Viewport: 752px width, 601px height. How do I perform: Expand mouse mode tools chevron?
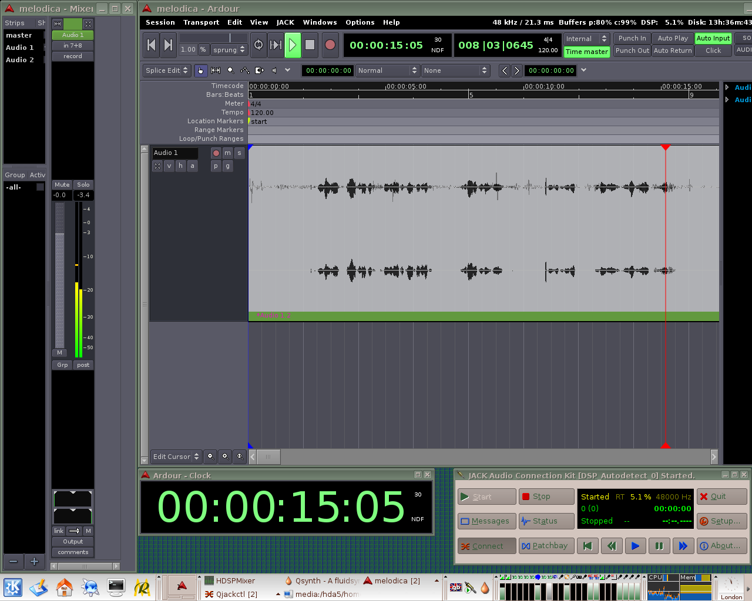(288, 70)
